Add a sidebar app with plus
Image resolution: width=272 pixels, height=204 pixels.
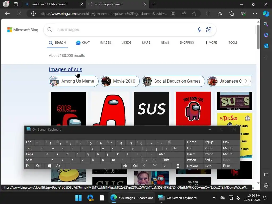pos(266,57)
